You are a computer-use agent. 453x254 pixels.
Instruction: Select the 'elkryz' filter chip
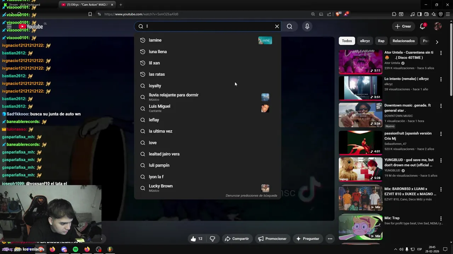point(365,41)
